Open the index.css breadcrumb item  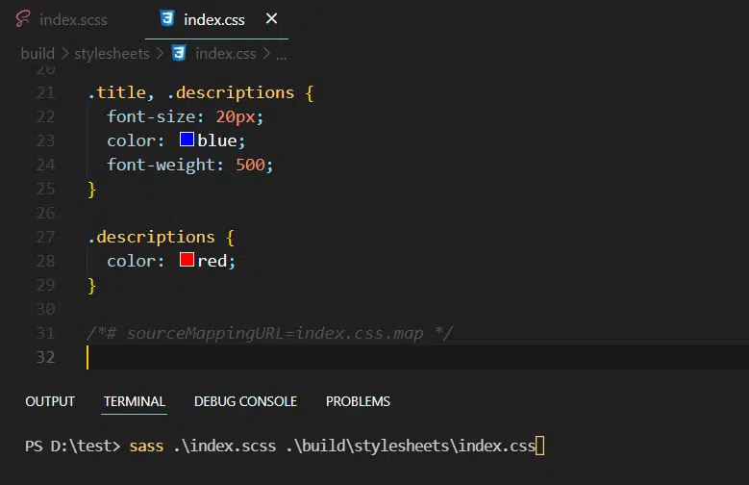[x=225, y=54]
